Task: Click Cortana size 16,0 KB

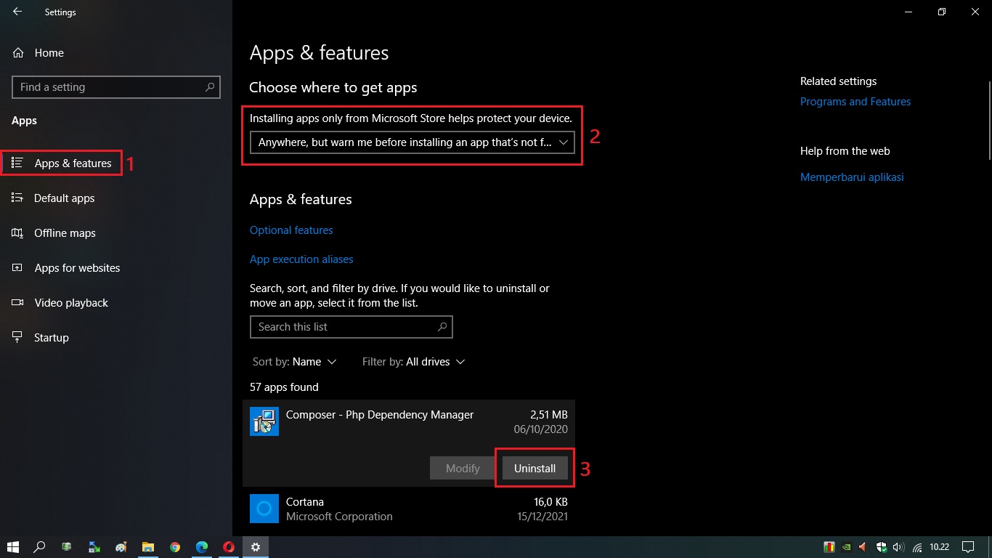Action: pos(550,502)
